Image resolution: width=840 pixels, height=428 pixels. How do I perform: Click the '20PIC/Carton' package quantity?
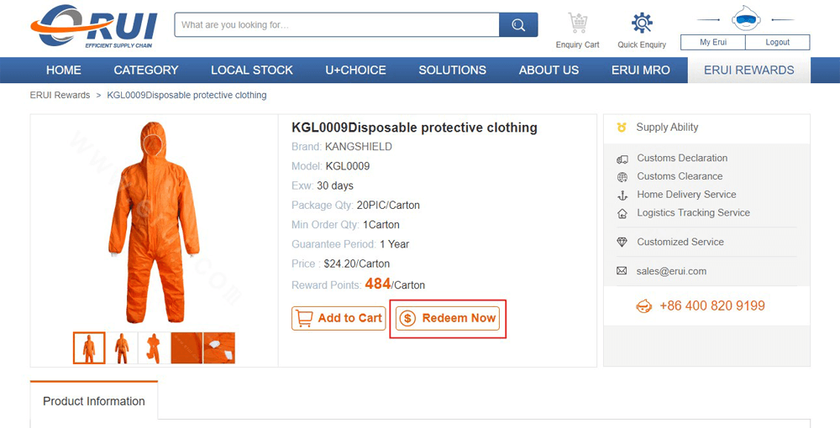click(x=388, y=206)
